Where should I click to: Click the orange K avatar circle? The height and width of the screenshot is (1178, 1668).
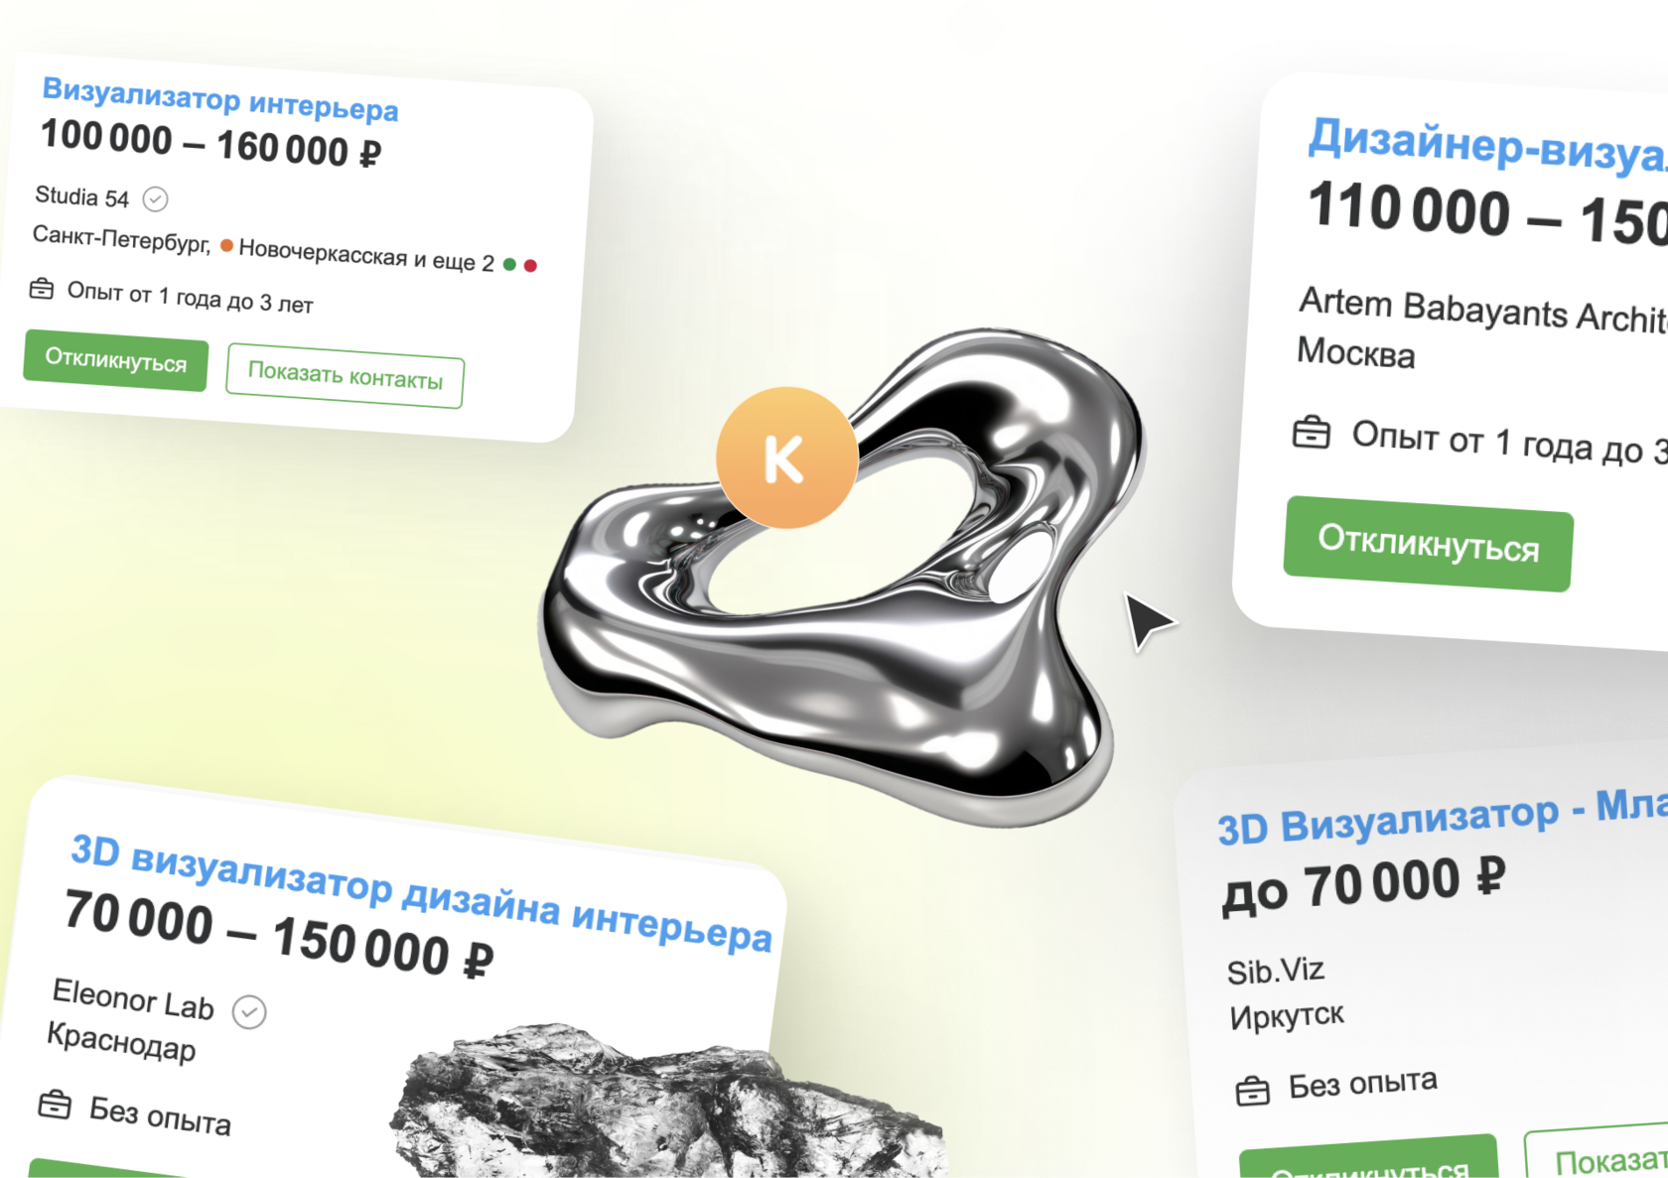(x=786, y=458)
